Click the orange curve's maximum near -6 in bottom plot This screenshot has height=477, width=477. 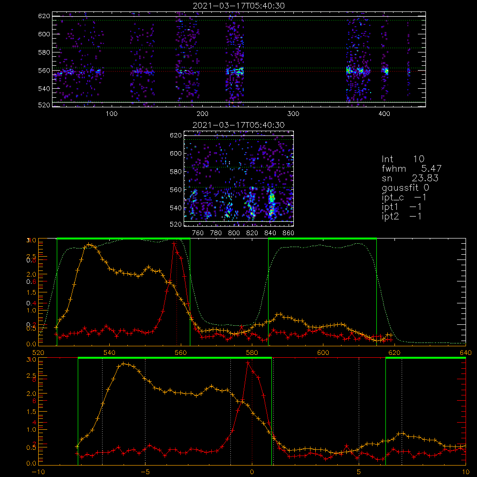[x=124, y=363]
